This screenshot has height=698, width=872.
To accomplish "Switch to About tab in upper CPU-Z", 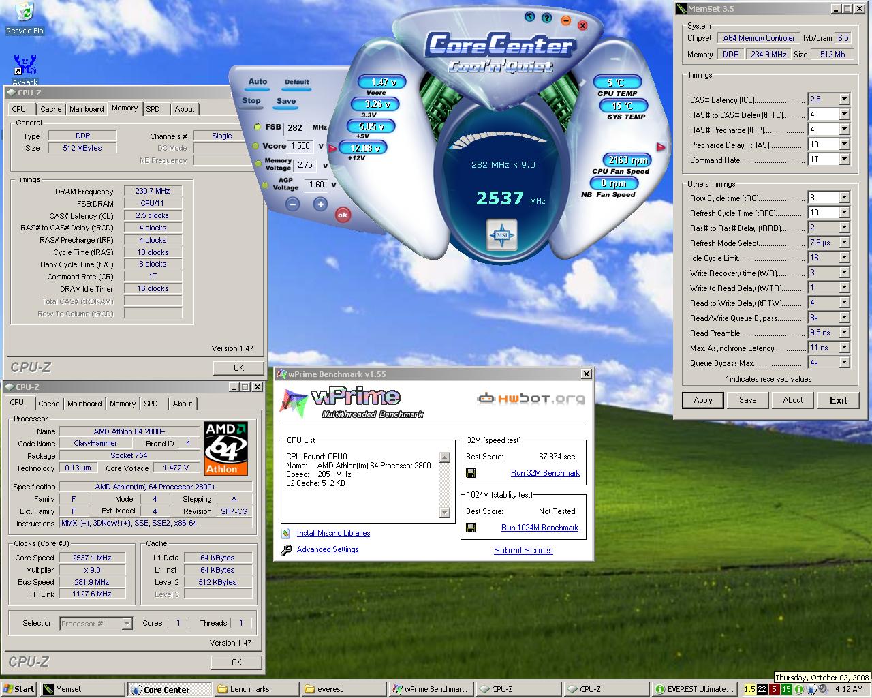I will [184, 109].
